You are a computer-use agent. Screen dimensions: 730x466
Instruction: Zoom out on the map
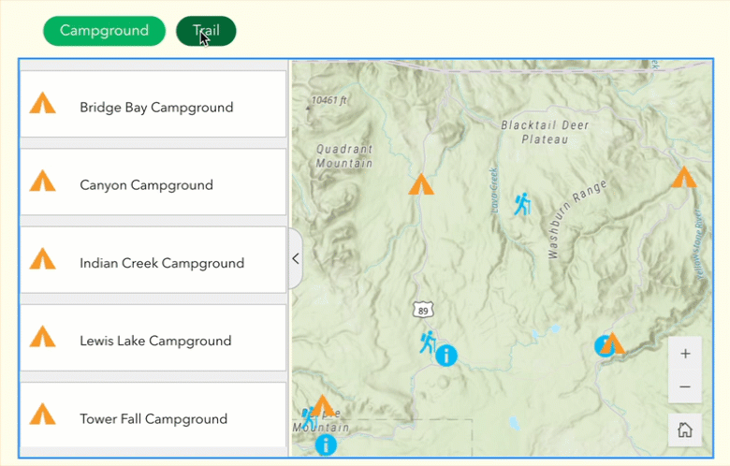[x=685, y=386]
